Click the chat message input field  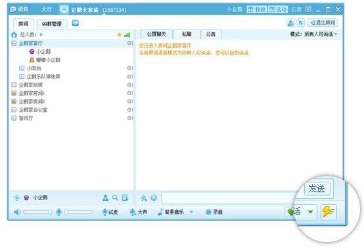229,198
